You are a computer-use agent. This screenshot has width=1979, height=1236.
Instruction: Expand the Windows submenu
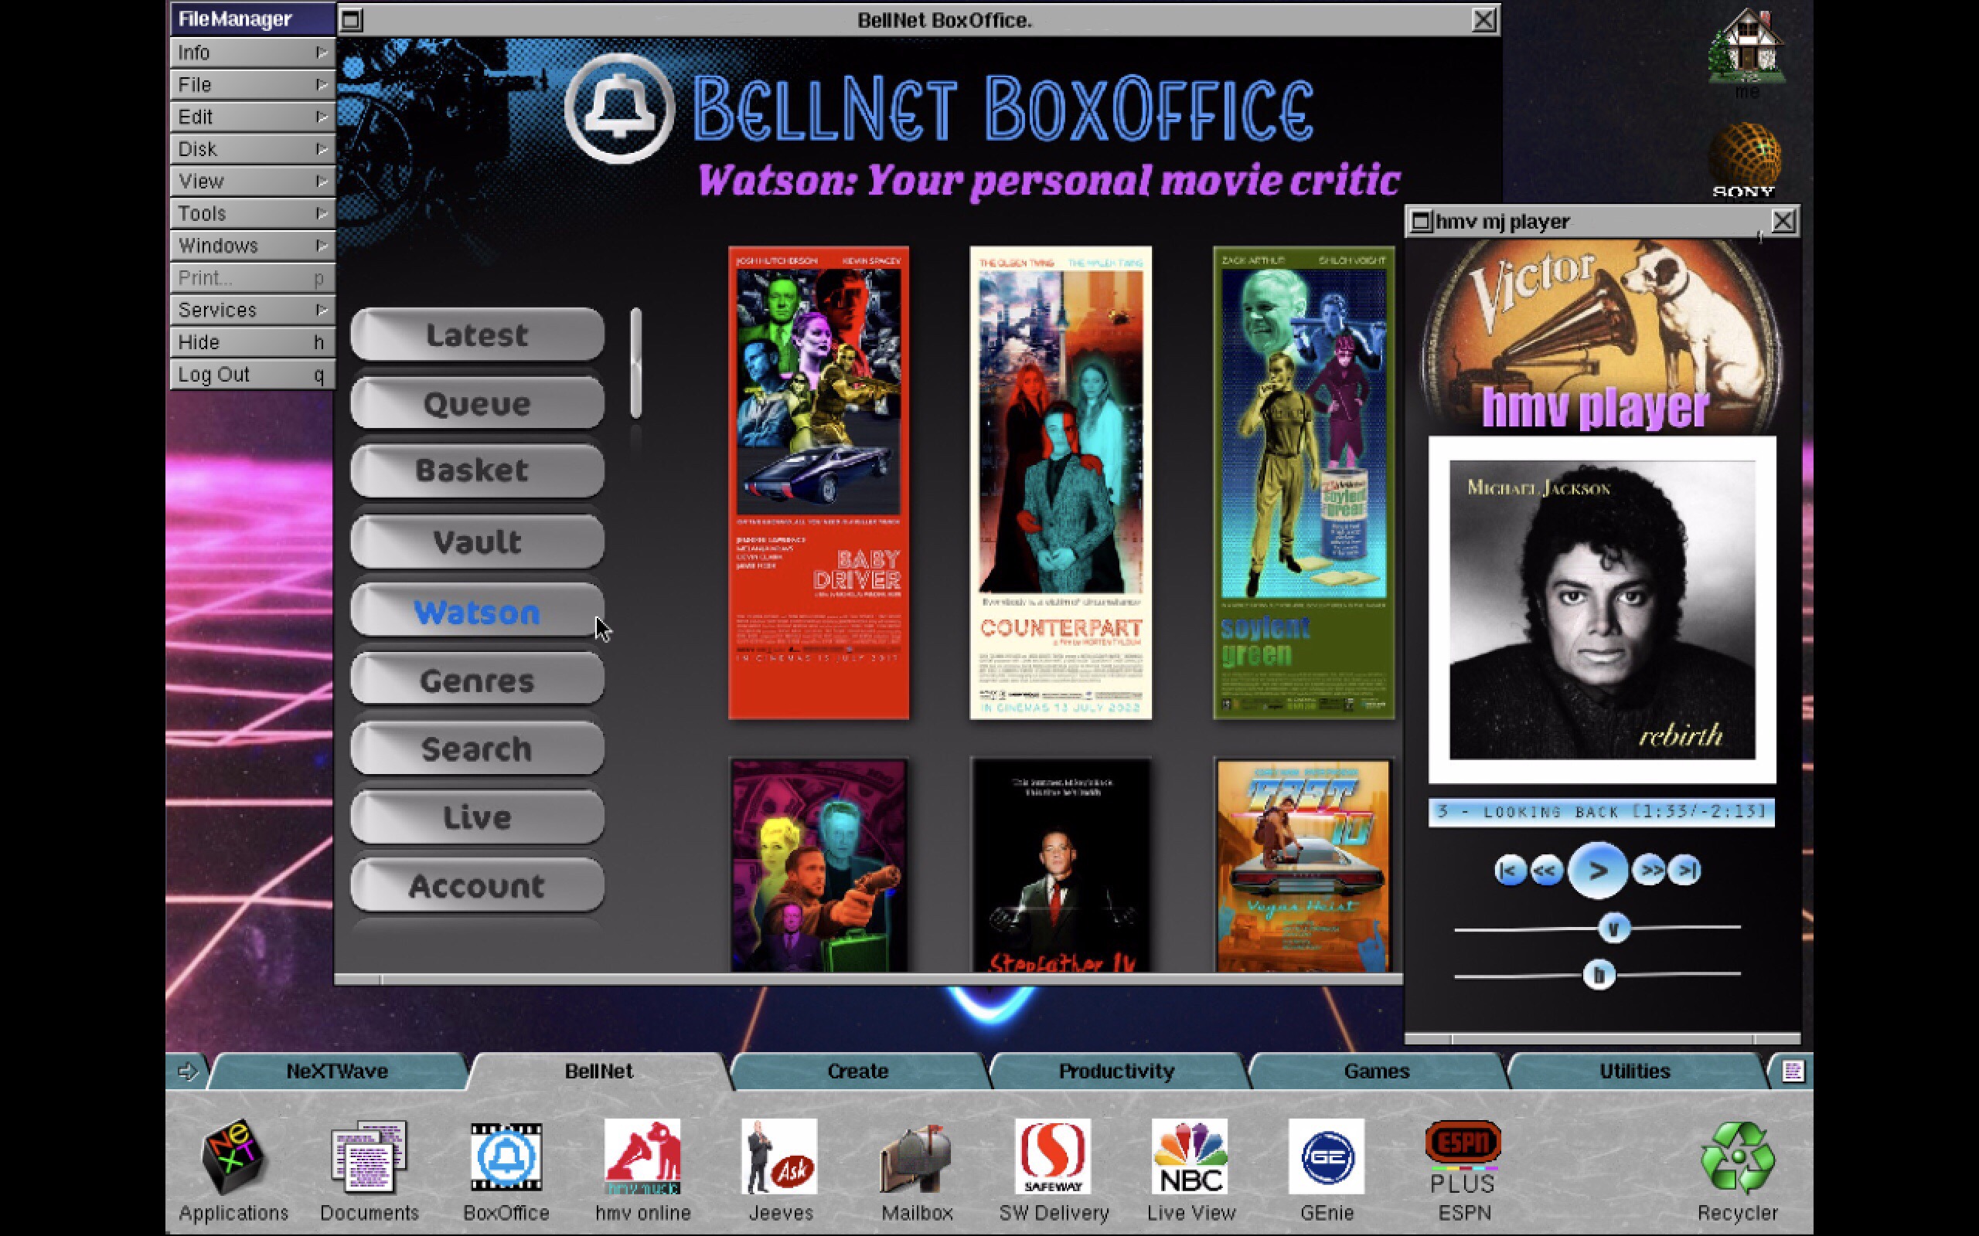click(x=252, y=245)
